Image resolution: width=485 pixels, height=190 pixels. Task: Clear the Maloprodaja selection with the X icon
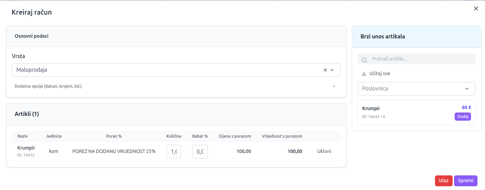325,70
